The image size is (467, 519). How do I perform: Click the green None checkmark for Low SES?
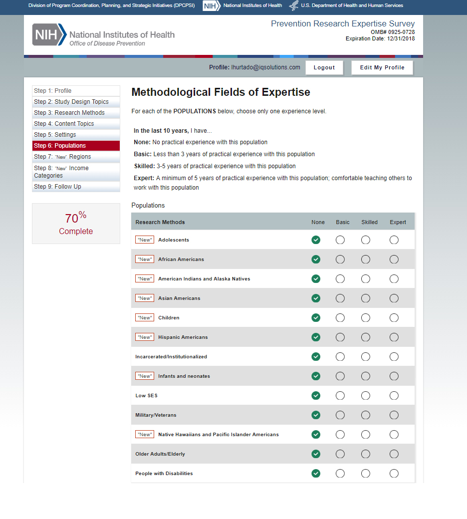pos(316,396)
